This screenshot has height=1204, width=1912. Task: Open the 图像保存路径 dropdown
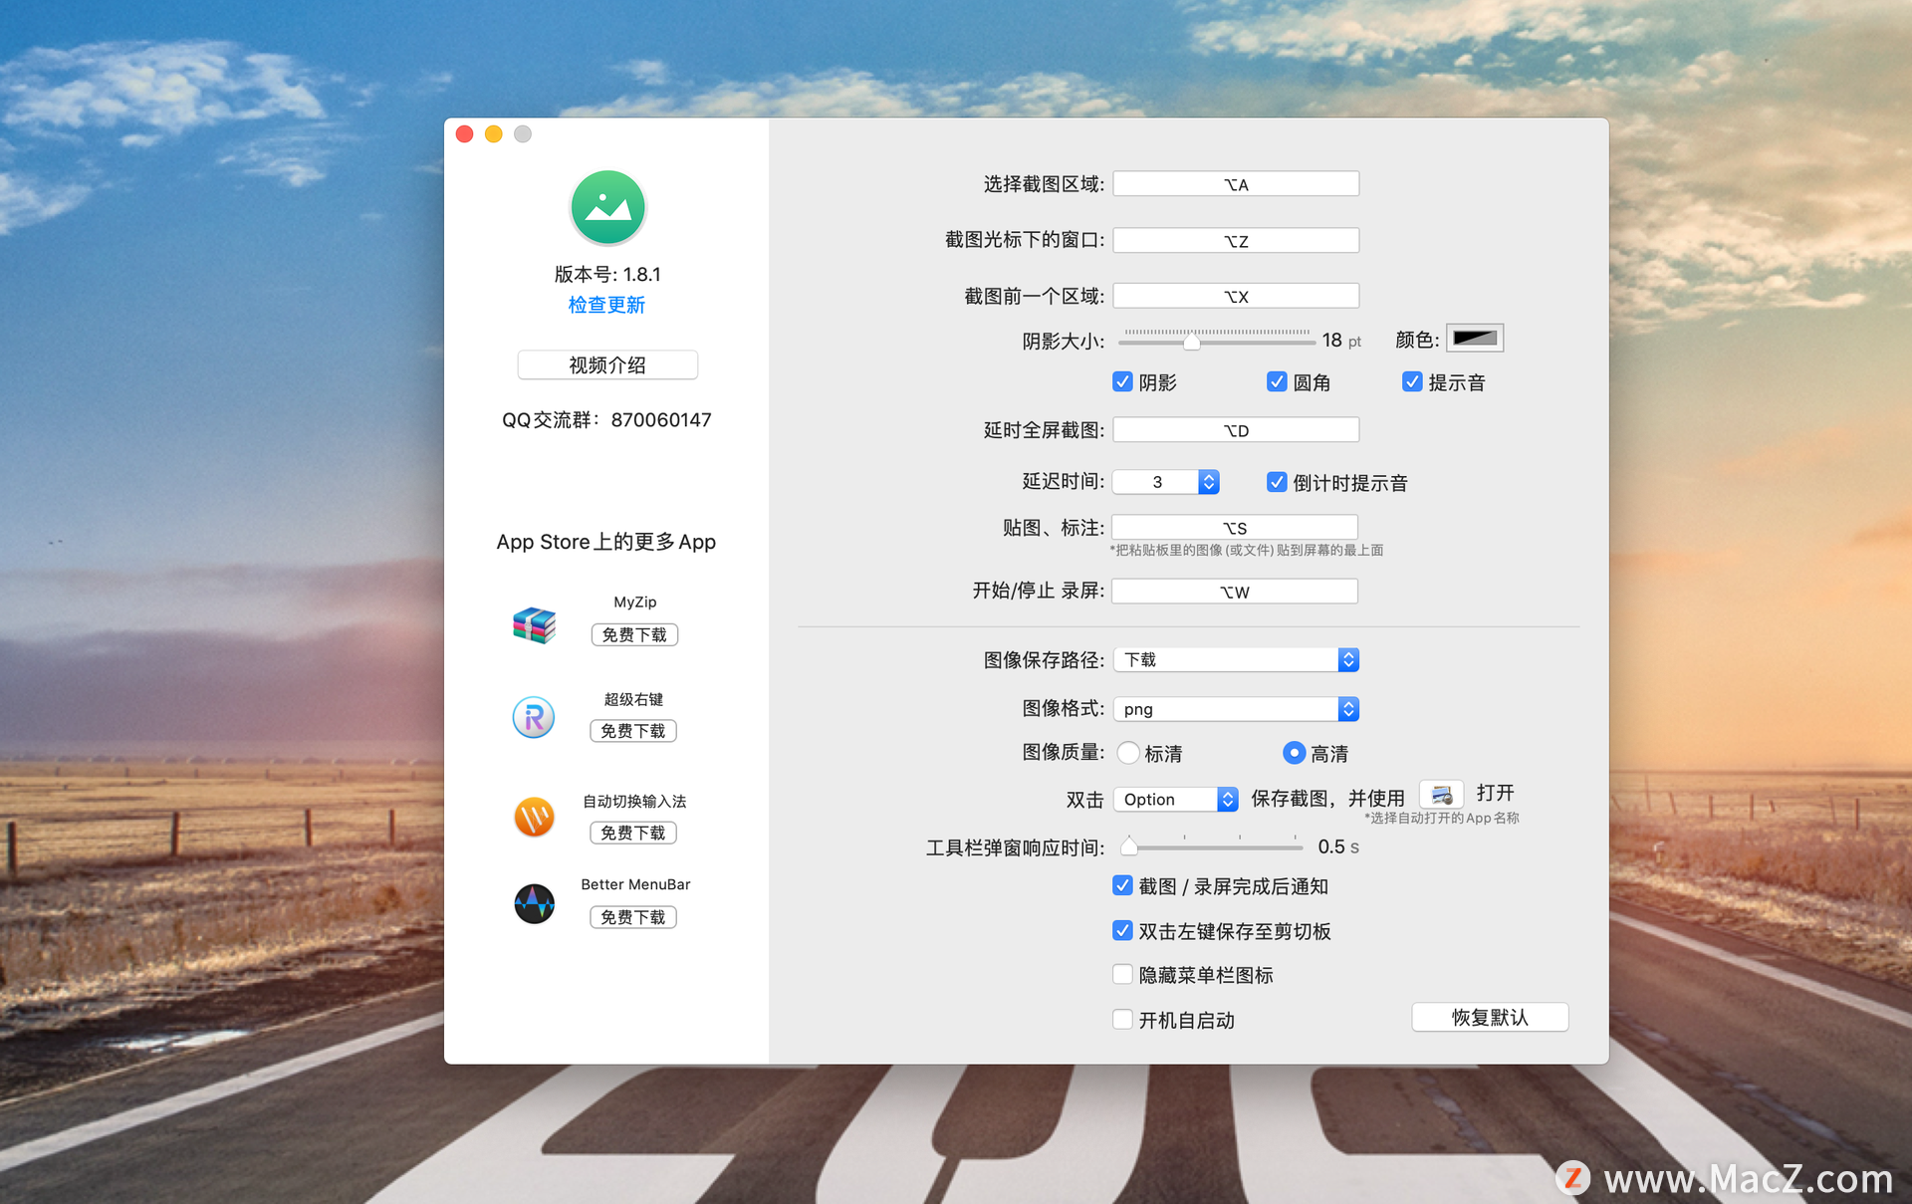click(1236, 659)
